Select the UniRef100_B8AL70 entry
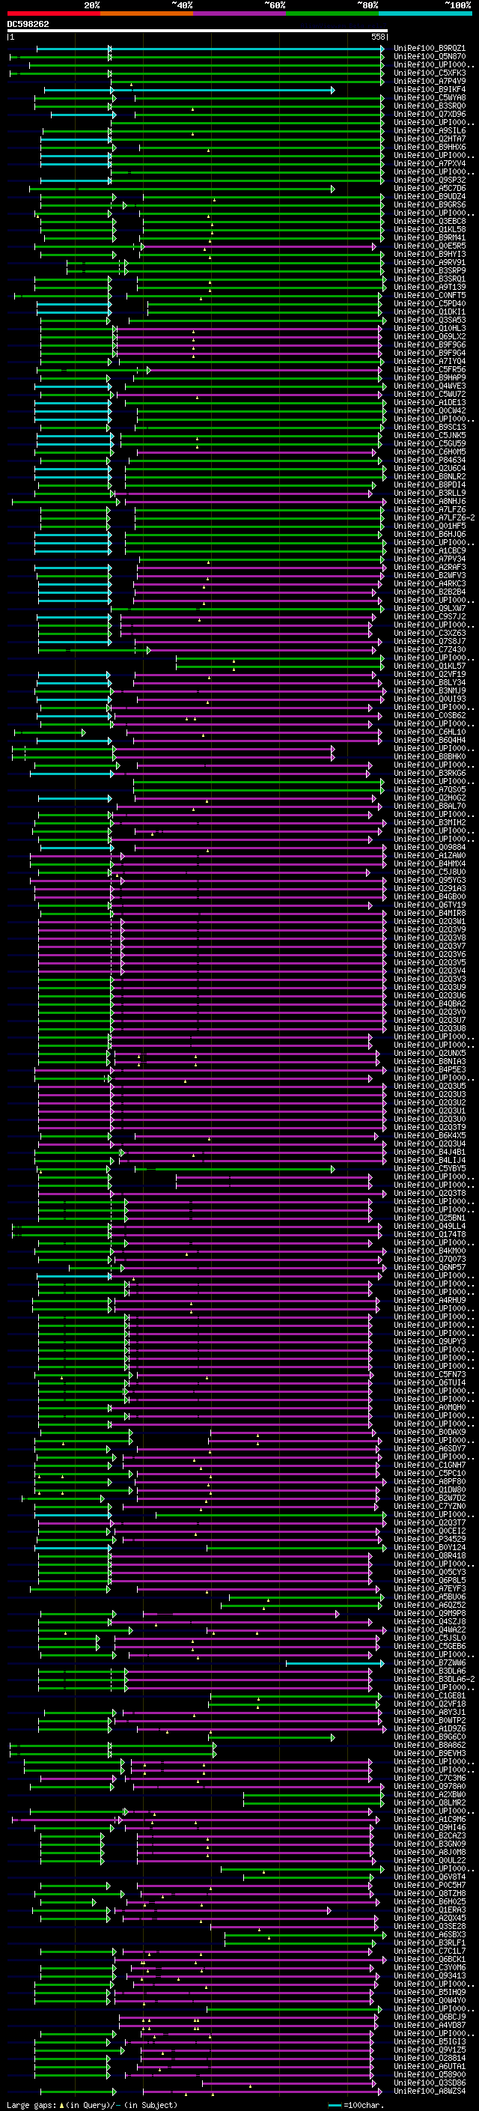 (x=430, y=807)
